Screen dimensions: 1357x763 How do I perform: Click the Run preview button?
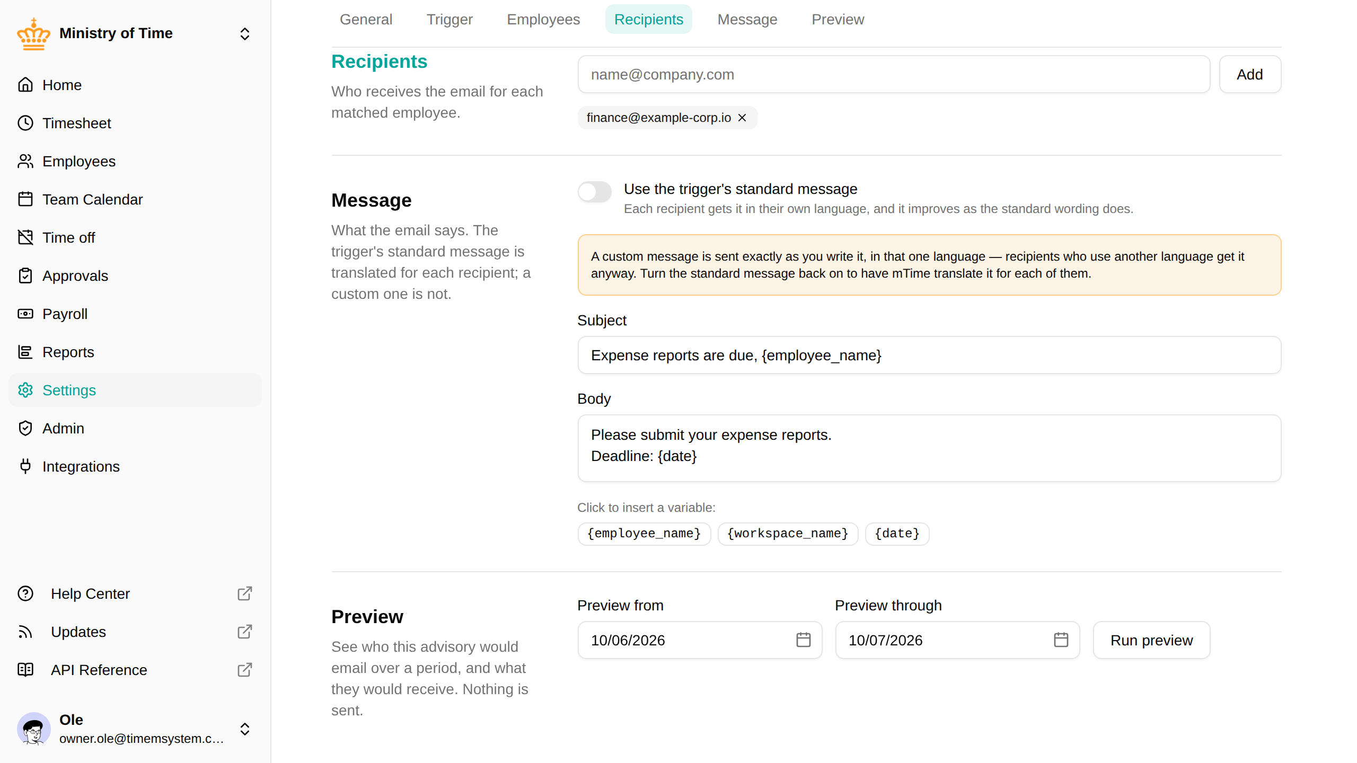pyautogui.click(x=1151, y=640)
